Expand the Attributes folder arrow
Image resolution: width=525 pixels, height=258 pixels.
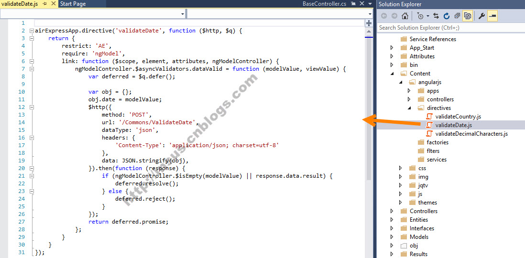[x=392, y=56]
